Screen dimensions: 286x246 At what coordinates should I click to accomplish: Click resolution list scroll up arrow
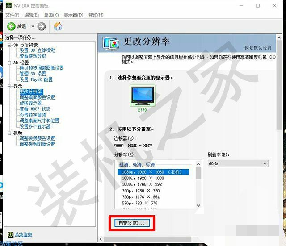tap(198, 164)
